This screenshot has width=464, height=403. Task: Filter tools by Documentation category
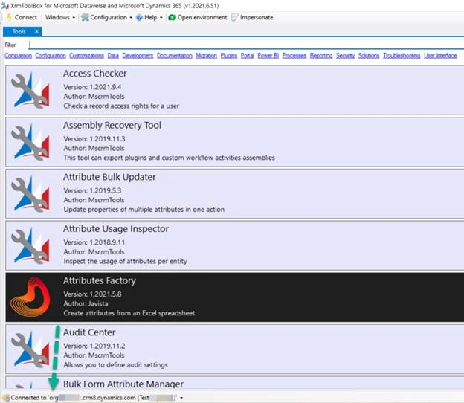pos(175,56)
